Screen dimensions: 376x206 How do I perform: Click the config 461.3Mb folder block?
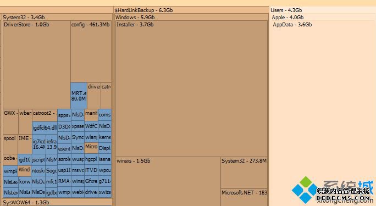click(x=91, y=52)
